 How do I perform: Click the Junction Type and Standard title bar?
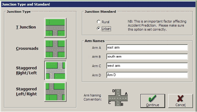coord(98,4)
